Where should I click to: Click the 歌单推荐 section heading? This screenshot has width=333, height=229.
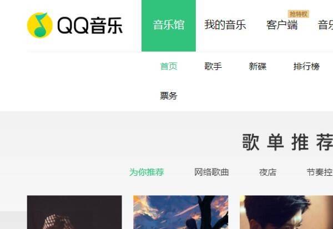287,142
